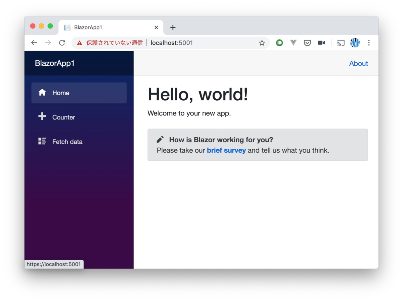Select the BlazorApp1 browser tab

[x=111, y=28]
